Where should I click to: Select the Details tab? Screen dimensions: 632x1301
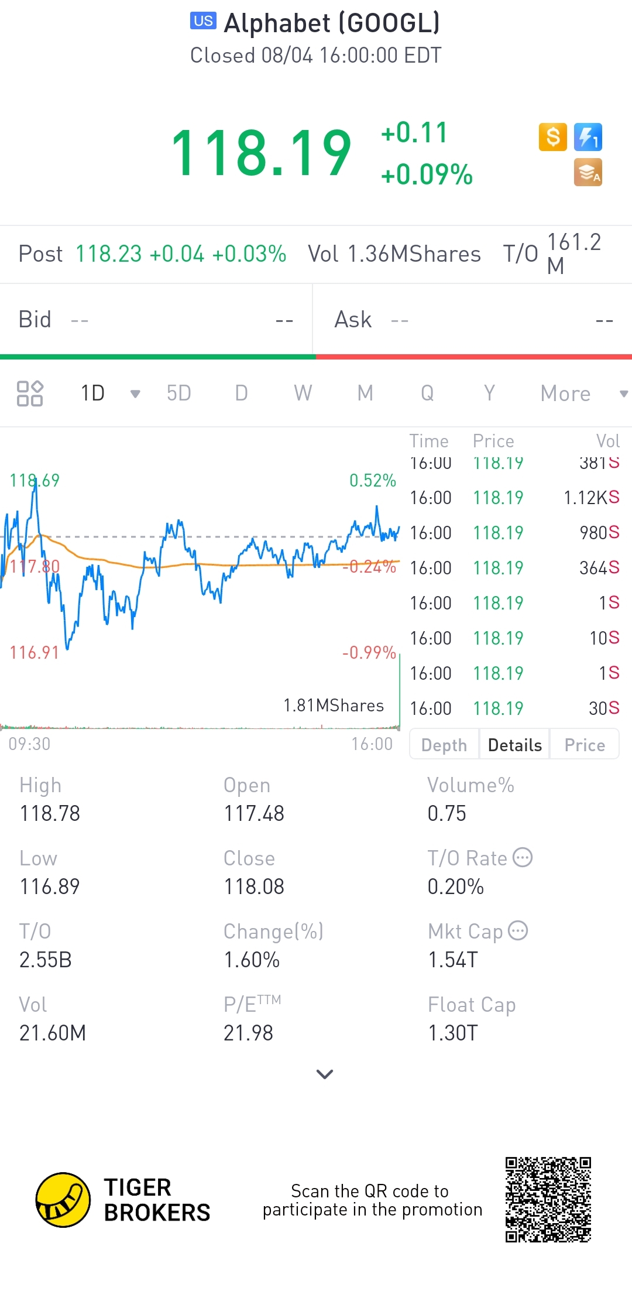coord(515,745)
